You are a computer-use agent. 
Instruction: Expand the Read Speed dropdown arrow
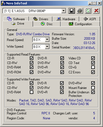point(47,39)
